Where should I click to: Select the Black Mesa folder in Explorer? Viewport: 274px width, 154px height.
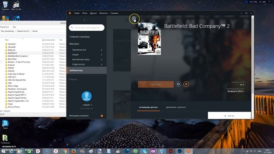click(12, 59)
